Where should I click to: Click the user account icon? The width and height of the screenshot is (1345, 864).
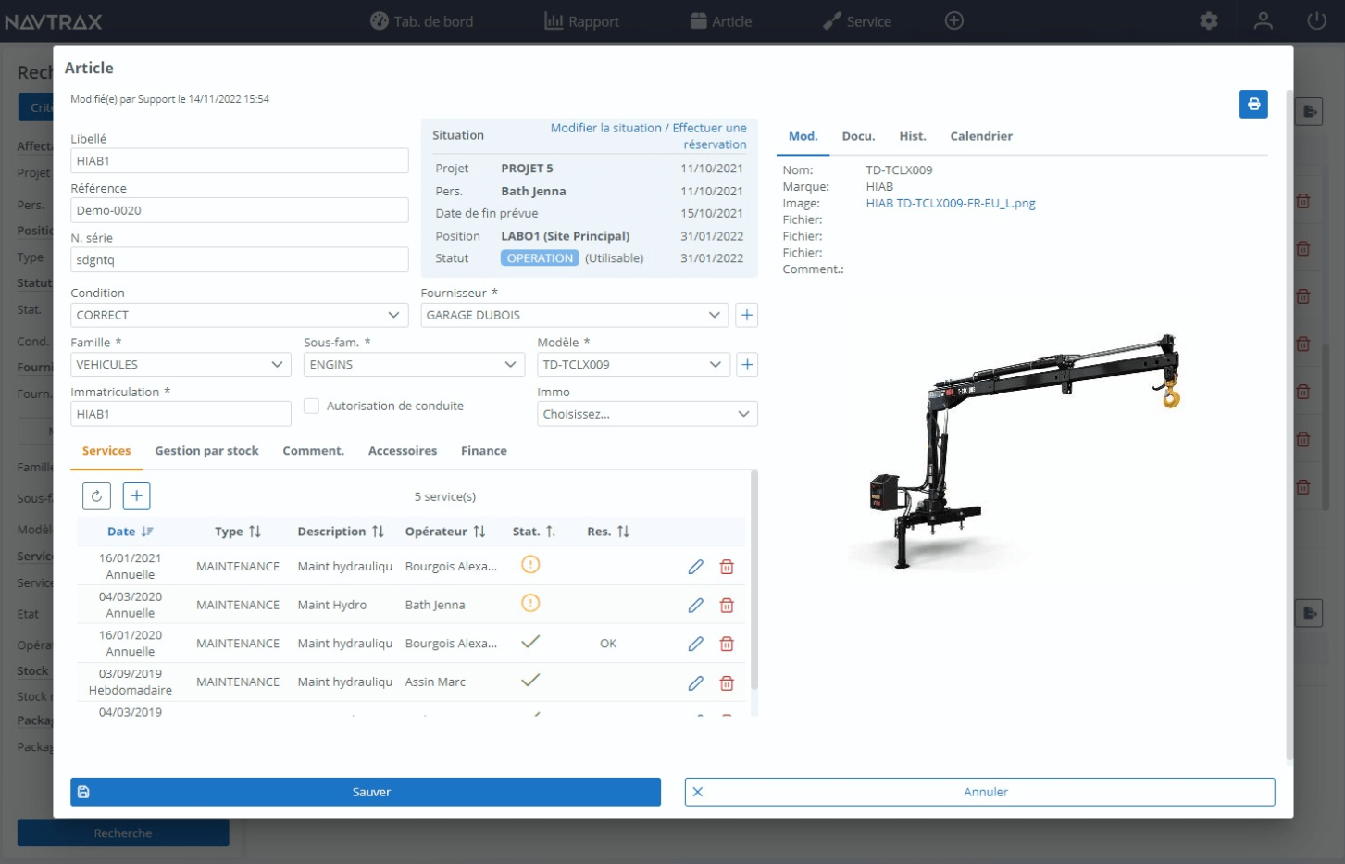click(x=1263, y=20)
